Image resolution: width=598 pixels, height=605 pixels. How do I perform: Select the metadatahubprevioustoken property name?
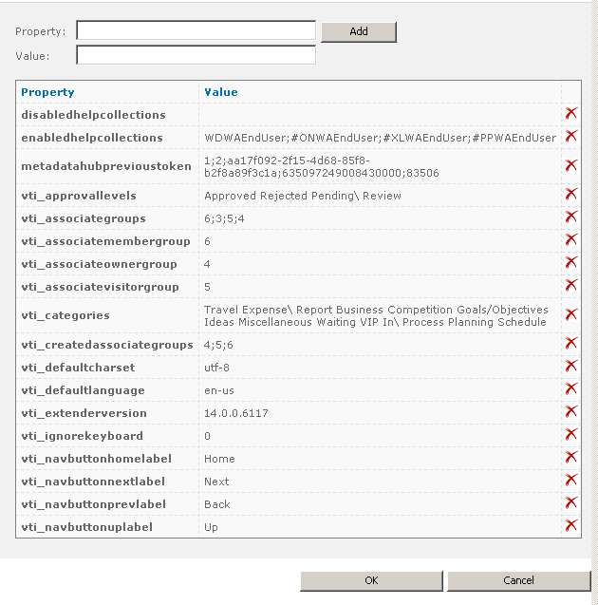click(106, 166)
